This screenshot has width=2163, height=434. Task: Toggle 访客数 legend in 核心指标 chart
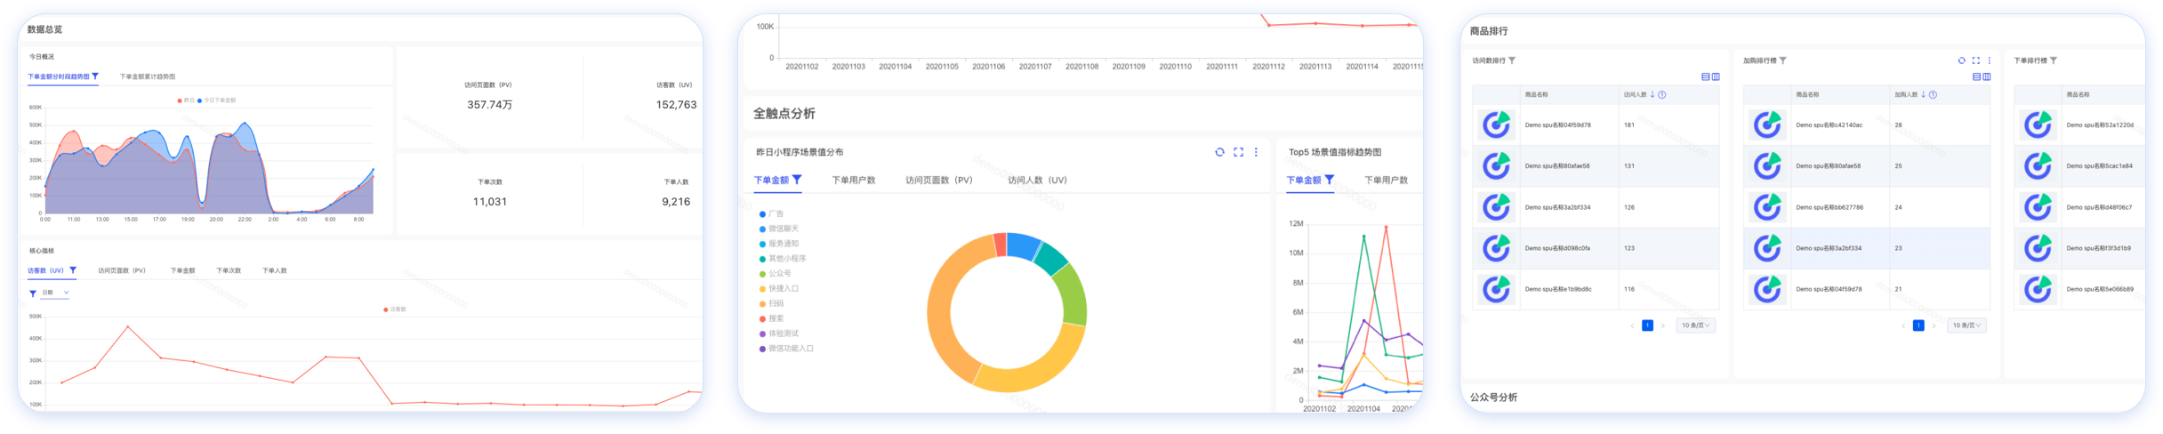click(x=394, y=309)
